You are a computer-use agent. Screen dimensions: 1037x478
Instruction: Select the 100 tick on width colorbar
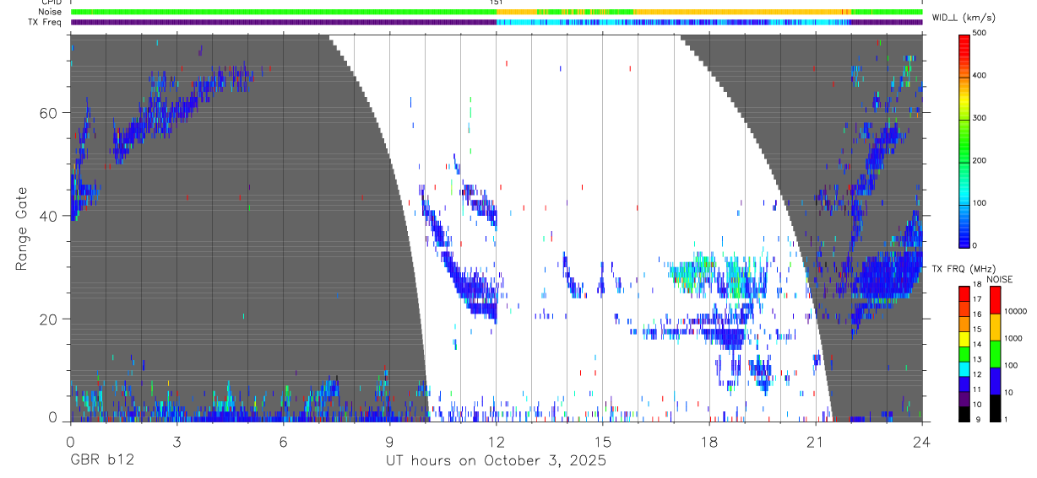point(980,203)
